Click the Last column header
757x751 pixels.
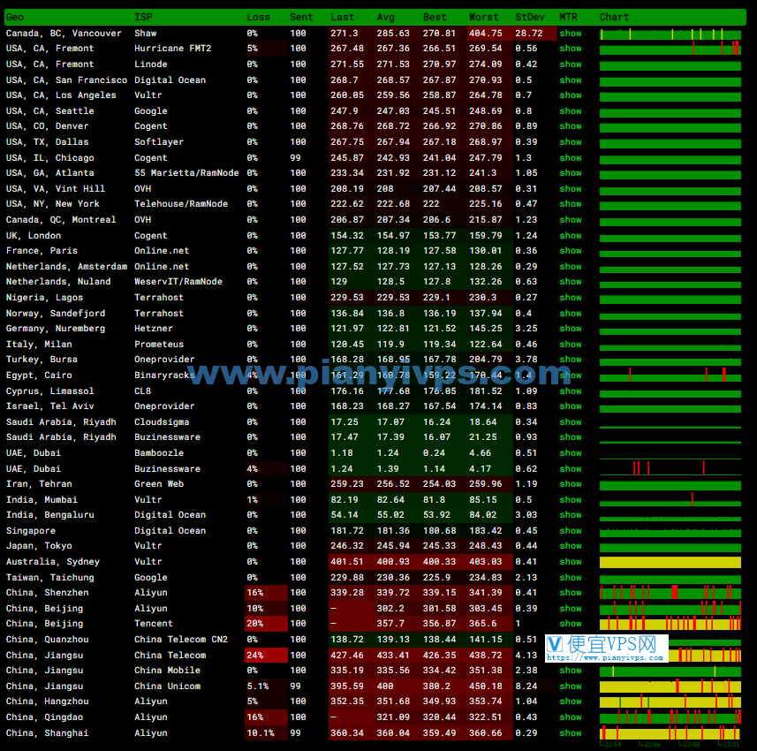click(343, 18)
